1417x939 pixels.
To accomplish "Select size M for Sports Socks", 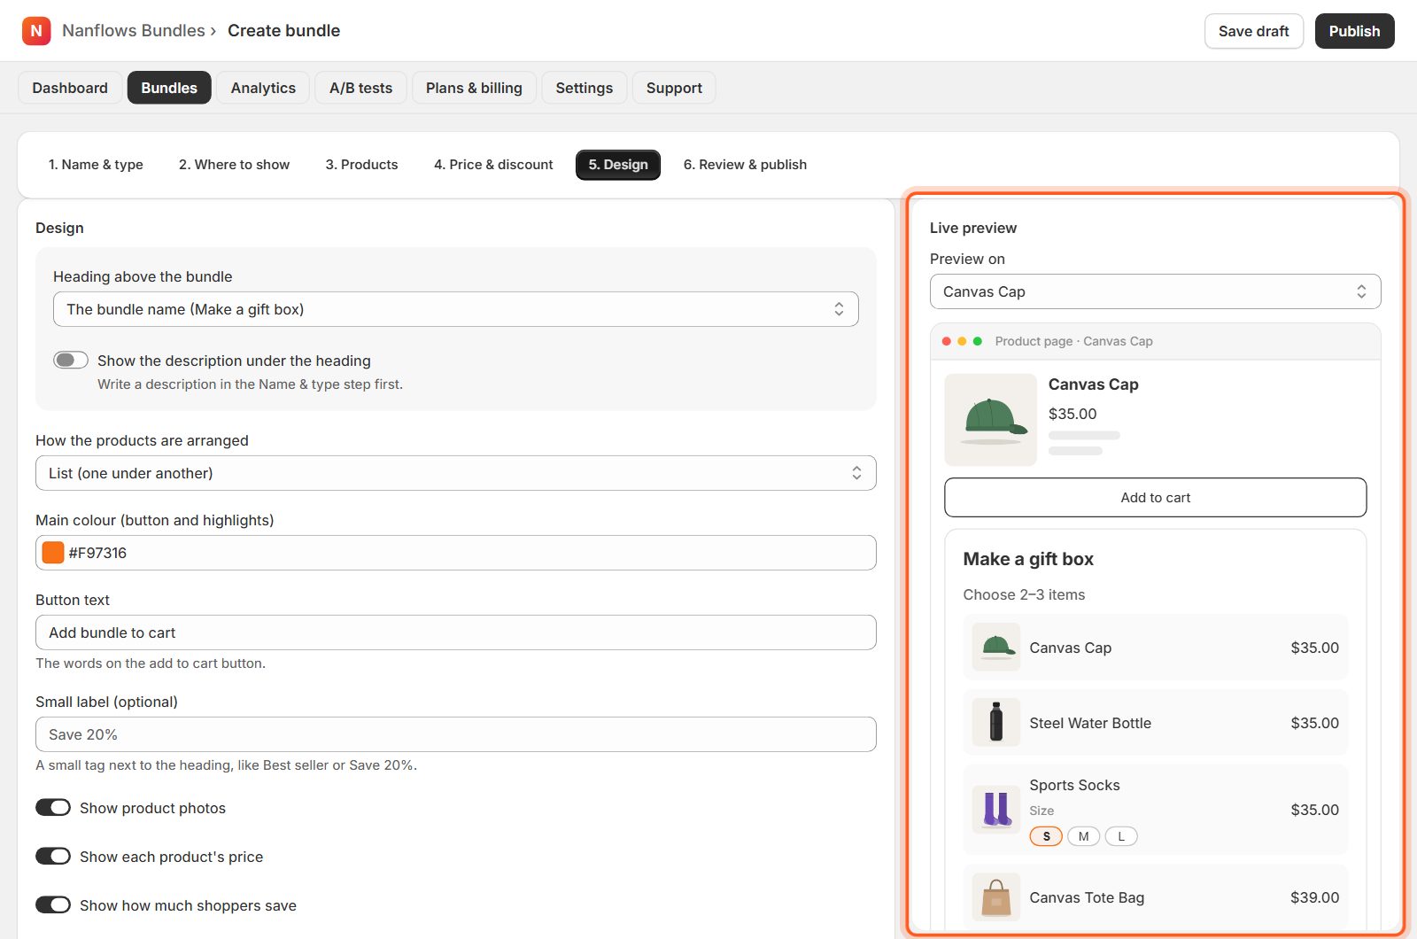I will 1083,836.
